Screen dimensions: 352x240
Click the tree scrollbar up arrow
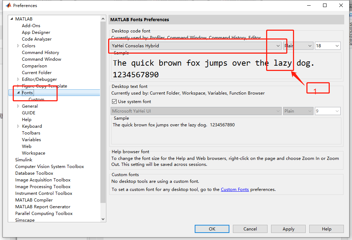click(103, 19)
